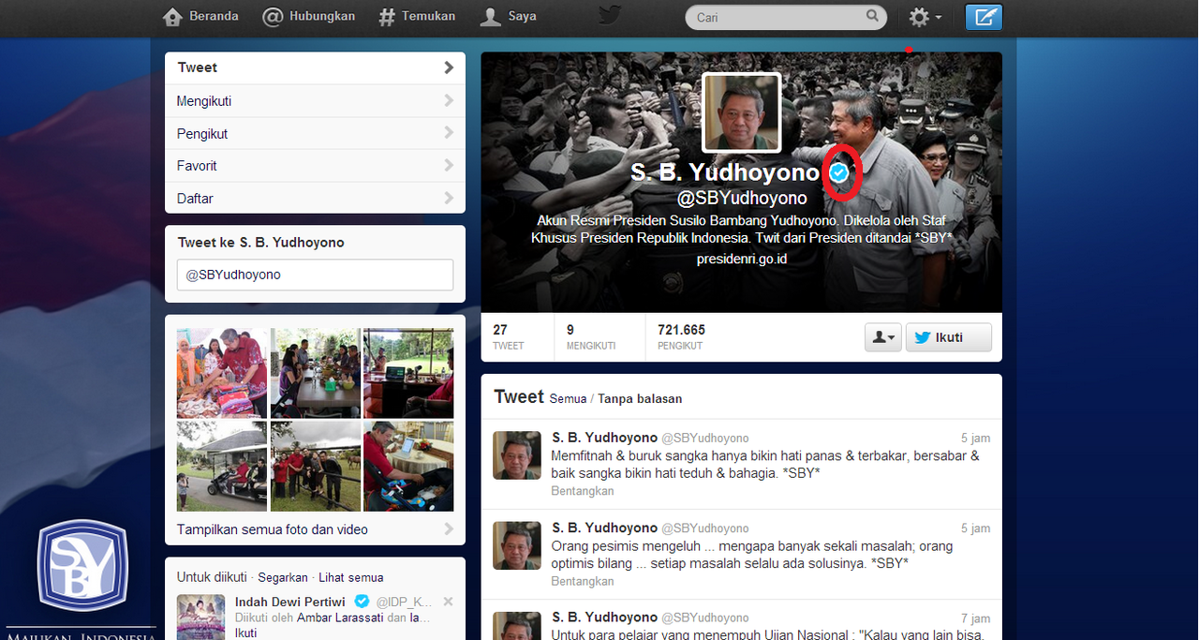Show Semua tweets filter
Viewport: 1199px width, 640px height.
[568, 399]
